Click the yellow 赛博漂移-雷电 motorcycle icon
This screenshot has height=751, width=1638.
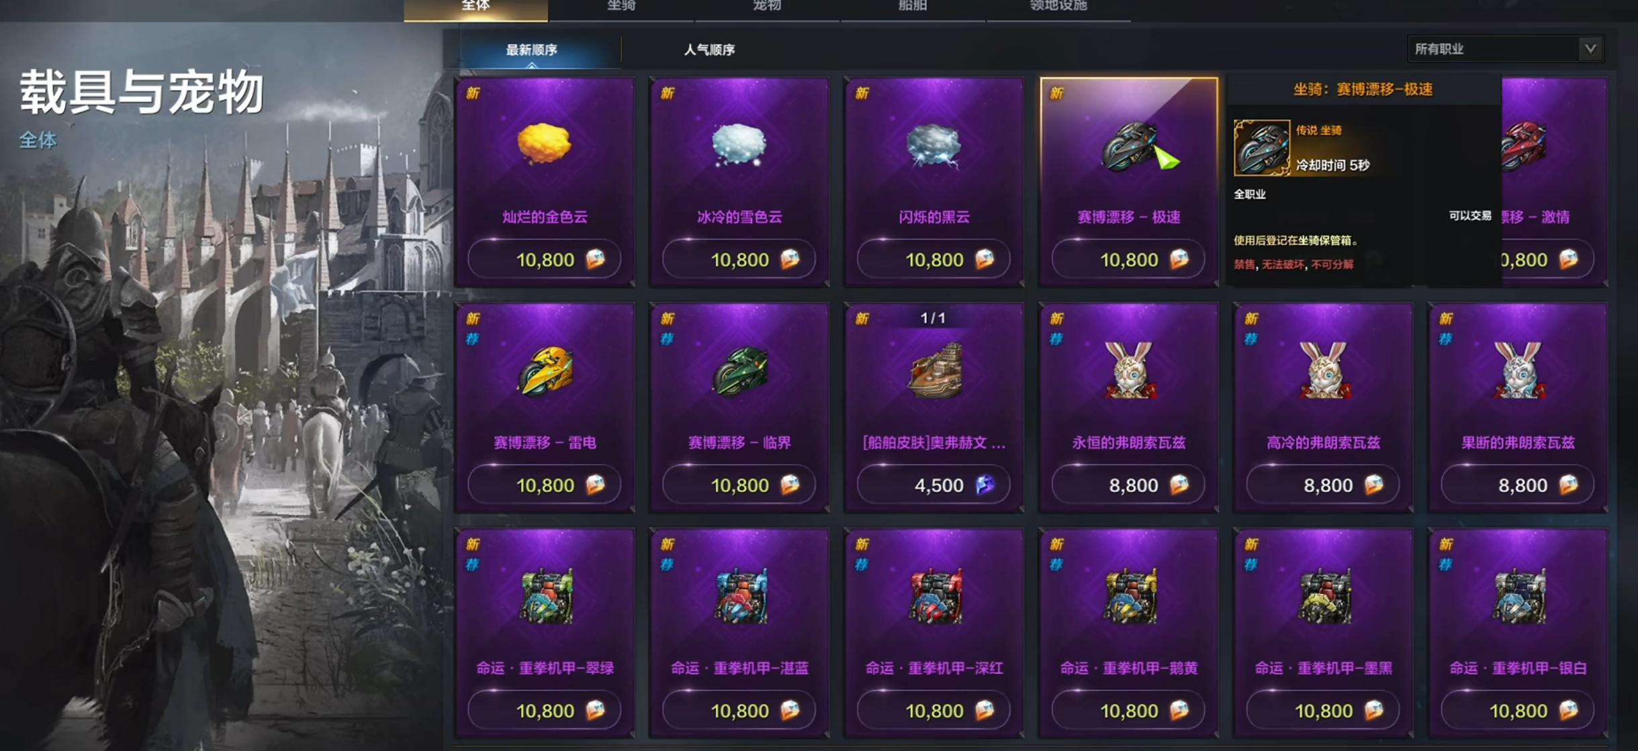(545, 371)
